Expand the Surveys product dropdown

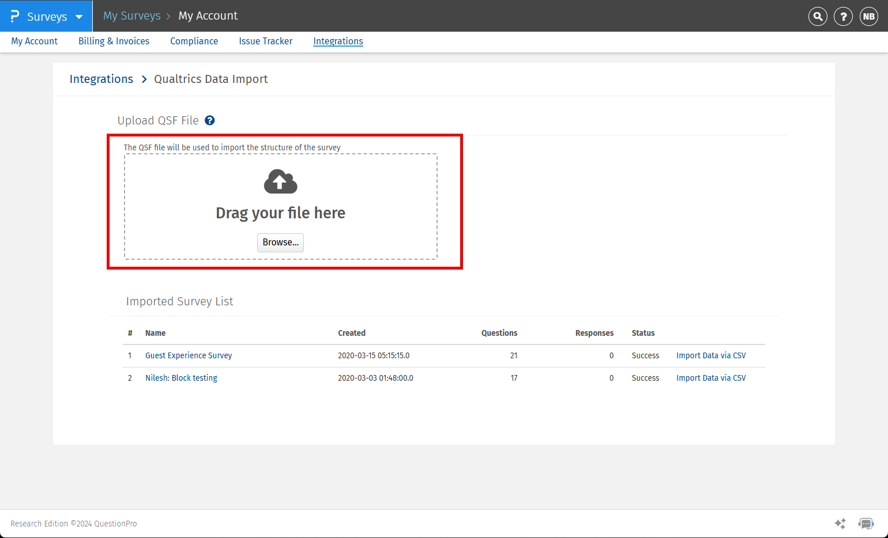[79, 17]
